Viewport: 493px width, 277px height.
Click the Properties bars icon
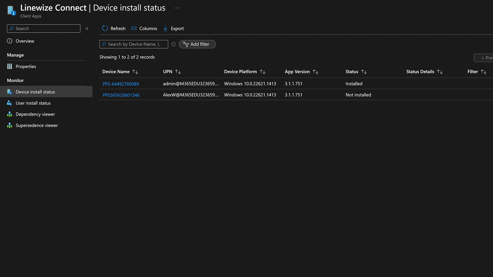[10, 66]
